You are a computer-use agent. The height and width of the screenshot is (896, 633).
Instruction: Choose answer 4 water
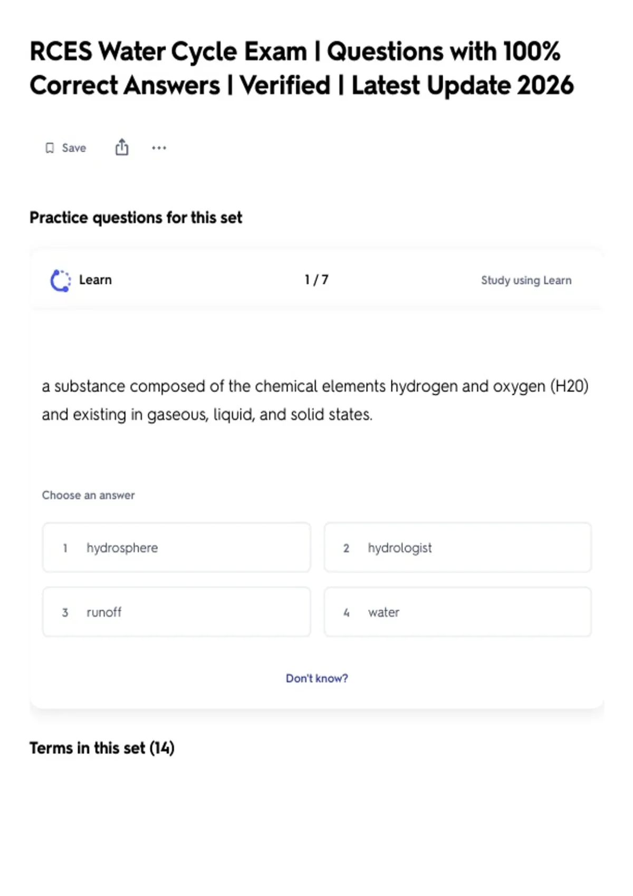(458, 612)
